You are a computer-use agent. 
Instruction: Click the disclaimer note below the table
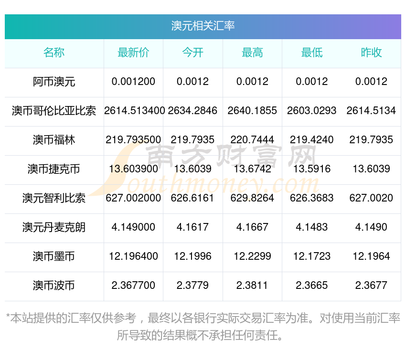(x=203, y=327)
